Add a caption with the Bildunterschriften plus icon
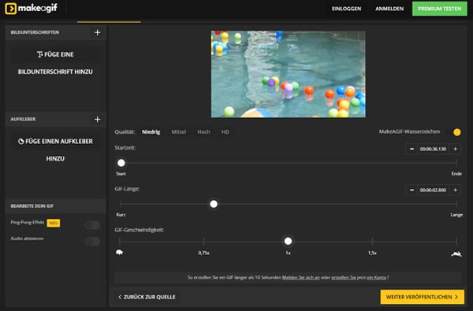The width and height of the screenshot is (473, 311). tap(97, 32)
